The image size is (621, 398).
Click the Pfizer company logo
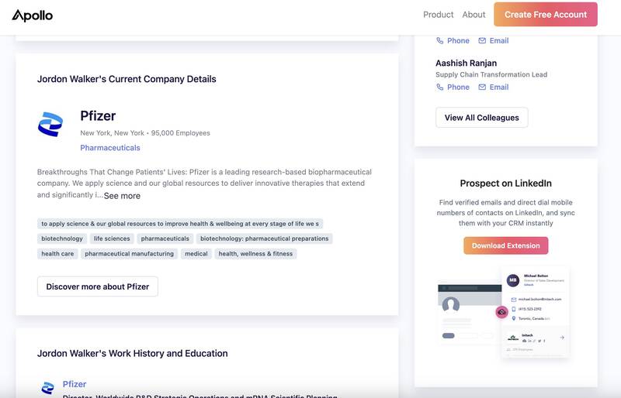(x=50, y=125)
